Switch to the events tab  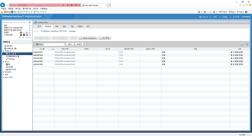(80, 26)
